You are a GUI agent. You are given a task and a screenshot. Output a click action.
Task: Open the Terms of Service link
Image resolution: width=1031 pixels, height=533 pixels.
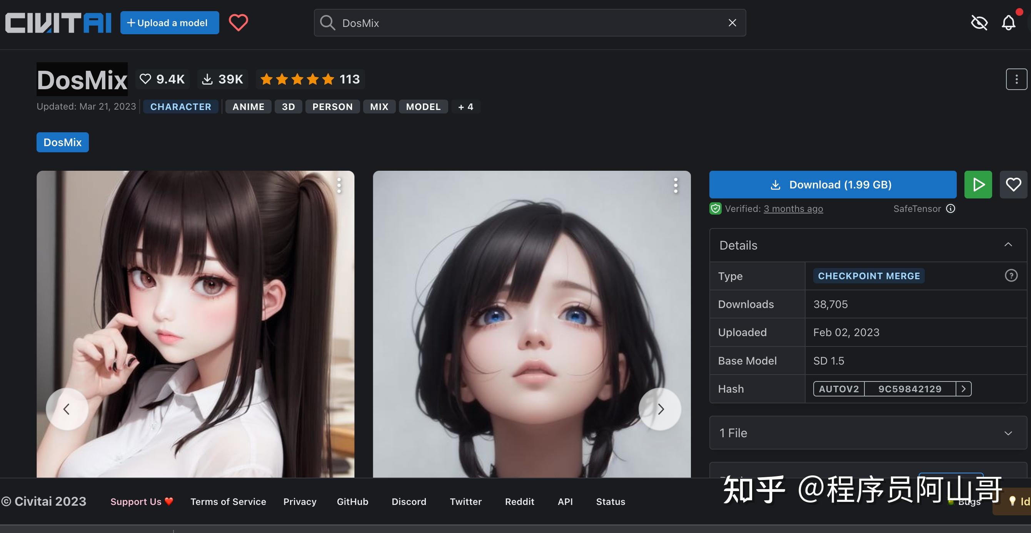coord(228,501)
